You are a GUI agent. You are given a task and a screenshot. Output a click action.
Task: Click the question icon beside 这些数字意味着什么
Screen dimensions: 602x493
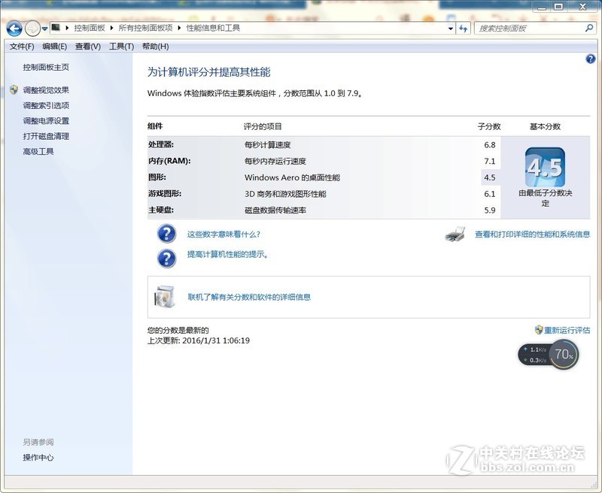(x=166, y=234)
